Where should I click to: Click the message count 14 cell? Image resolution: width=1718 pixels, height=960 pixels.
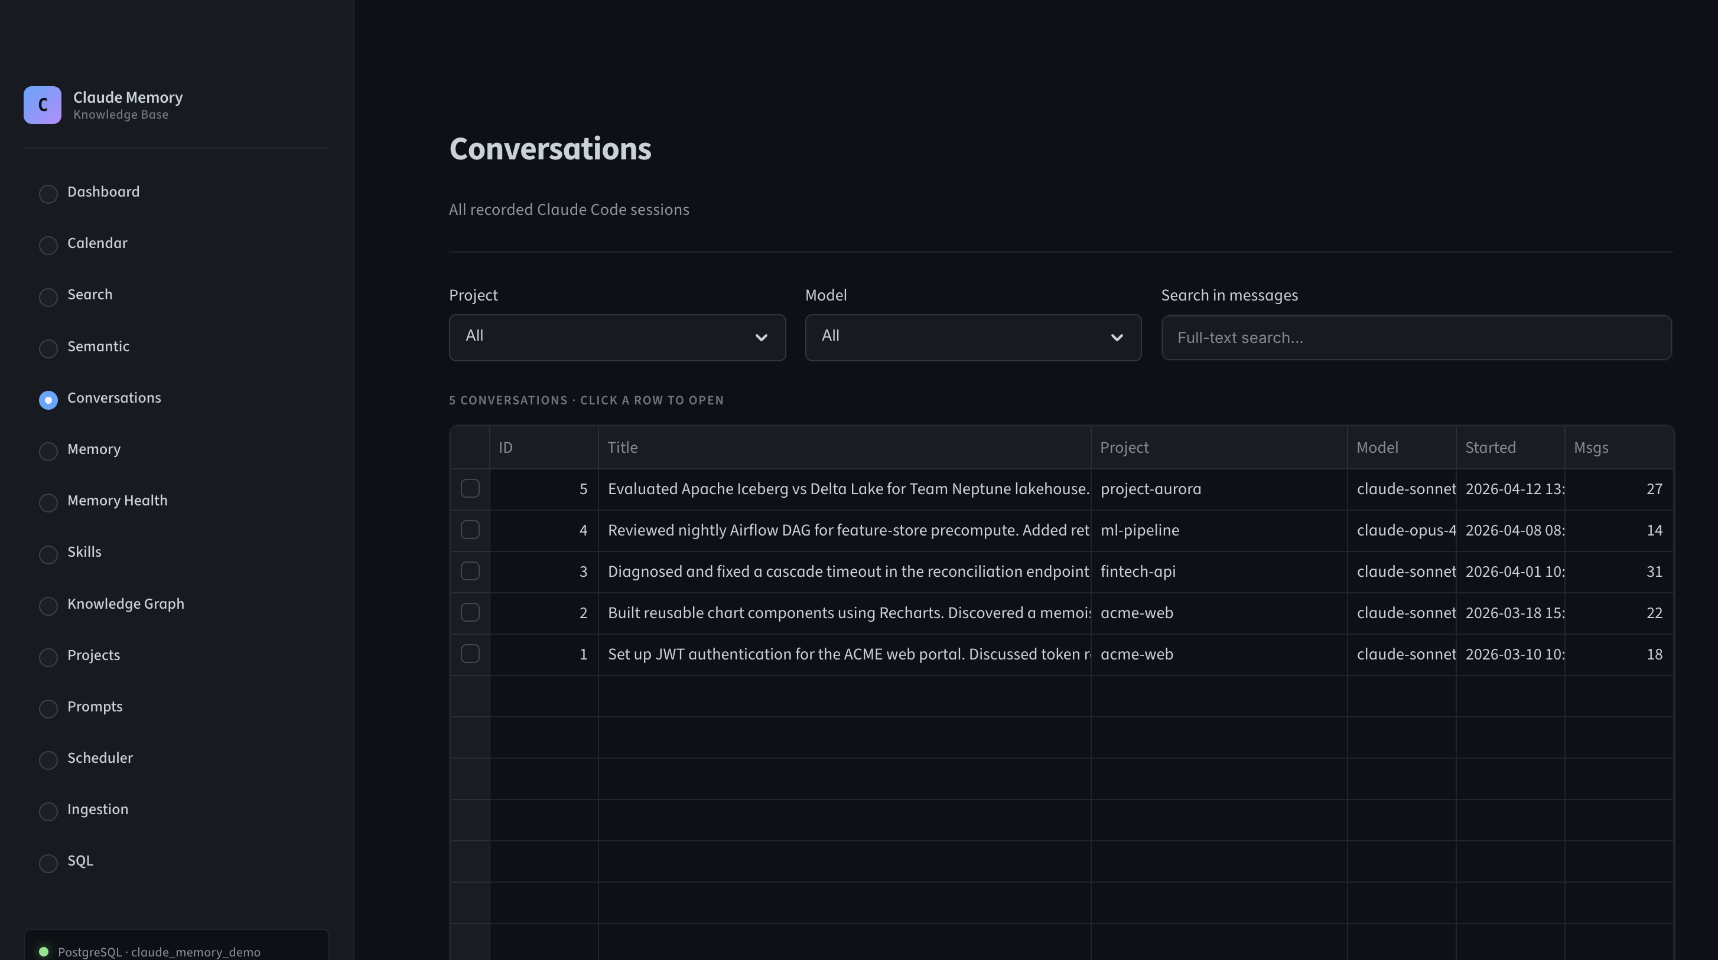tap(1619, 531)
